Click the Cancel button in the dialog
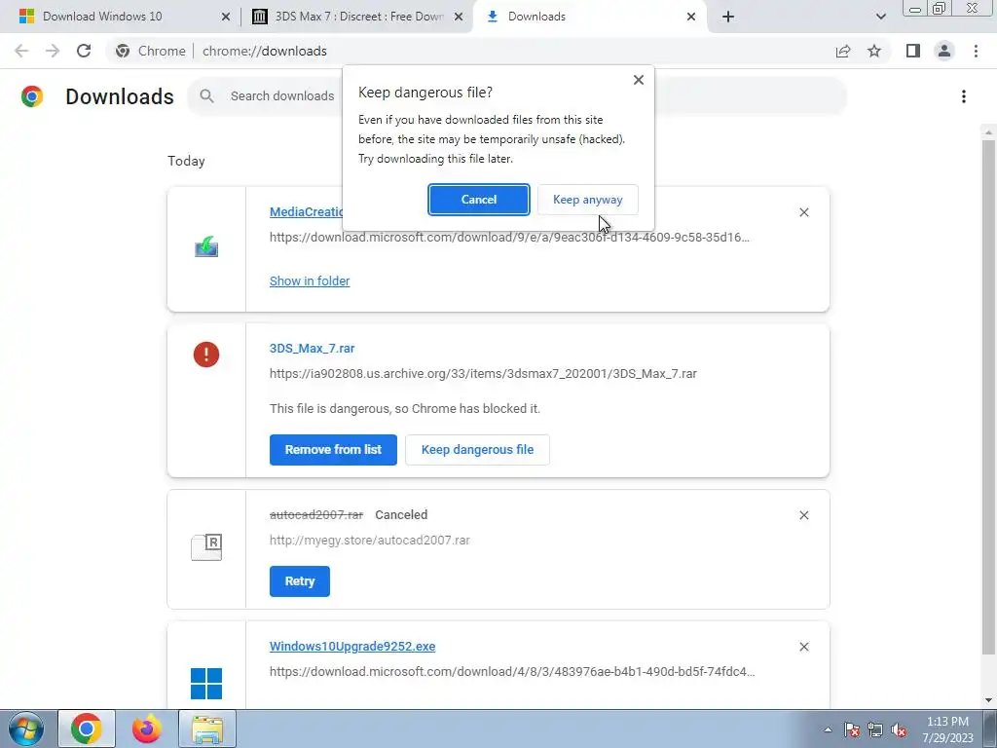This screenshot has width=997, height=748. (x=478, y=200)
